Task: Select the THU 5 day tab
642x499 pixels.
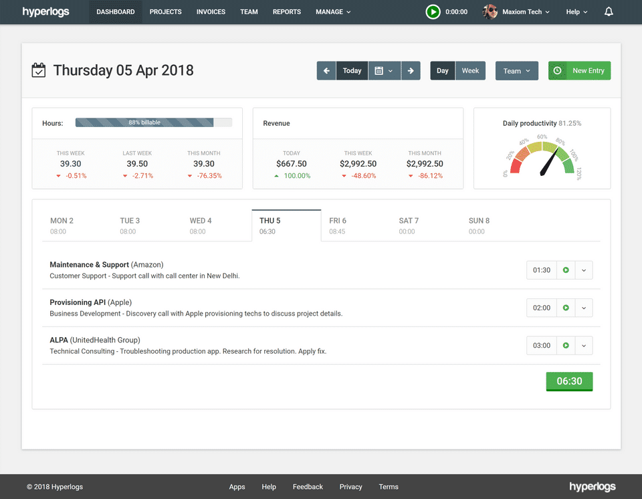Action: (x=286, y=225)
